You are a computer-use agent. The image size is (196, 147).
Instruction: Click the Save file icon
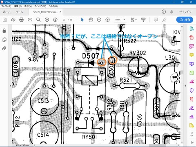tap(5, 20)
